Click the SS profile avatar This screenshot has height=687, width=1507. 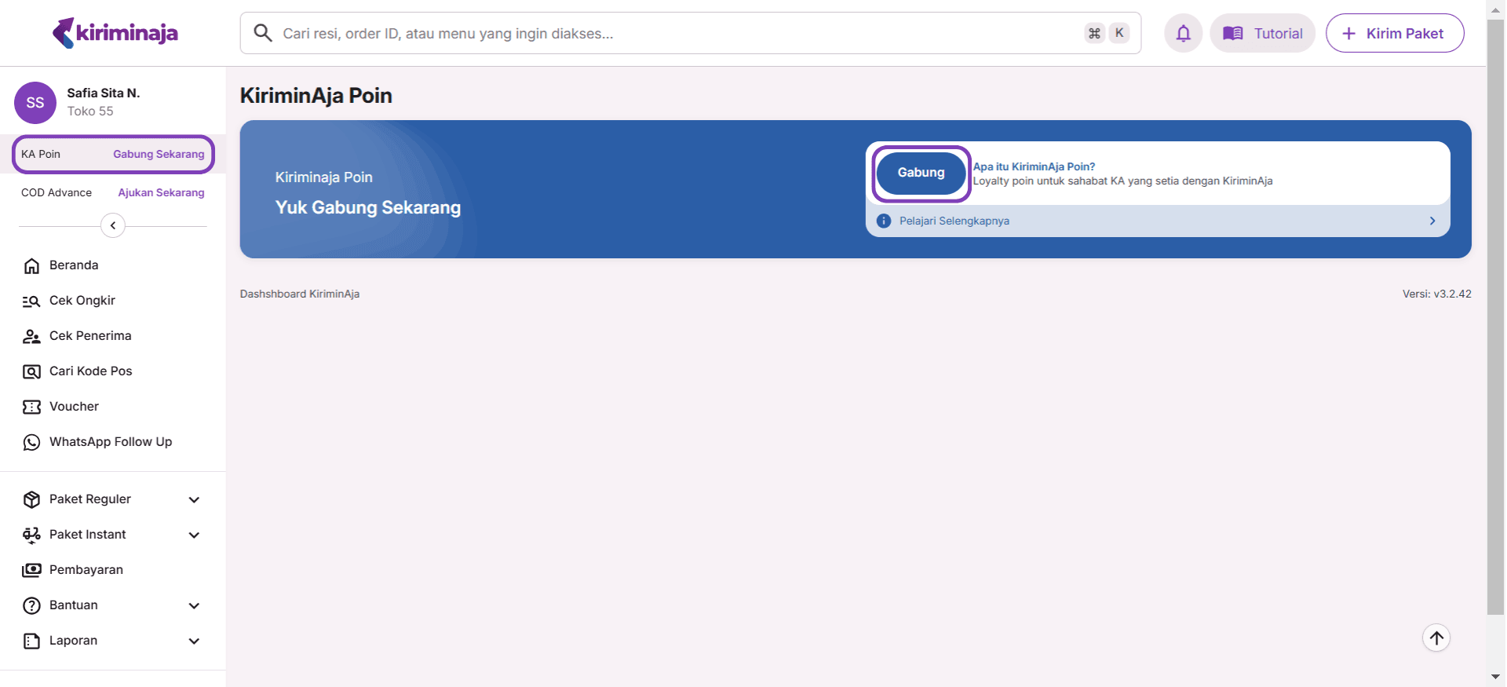coord(35,103)
